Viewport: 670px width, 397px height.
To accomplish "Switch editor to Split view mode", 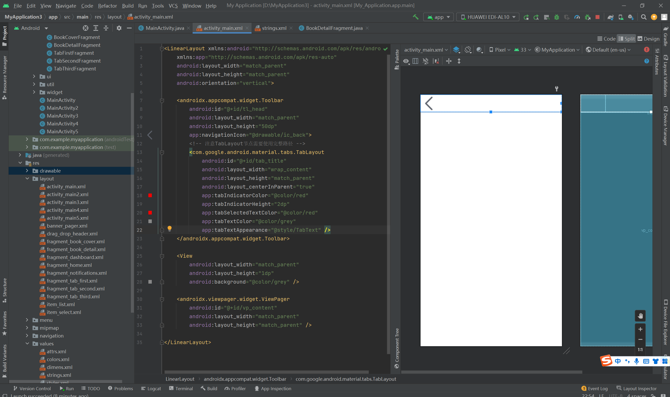I will [626, 39].
